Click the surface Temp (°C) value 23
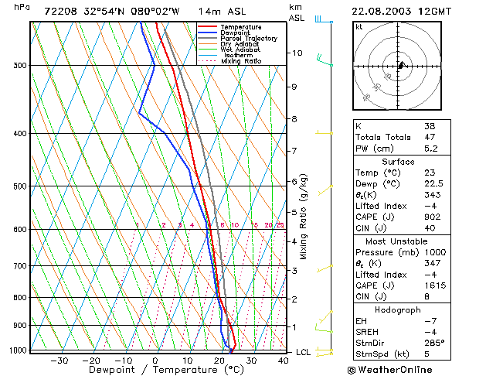Viewport: 486px width, 376px height. click(430, 173)
